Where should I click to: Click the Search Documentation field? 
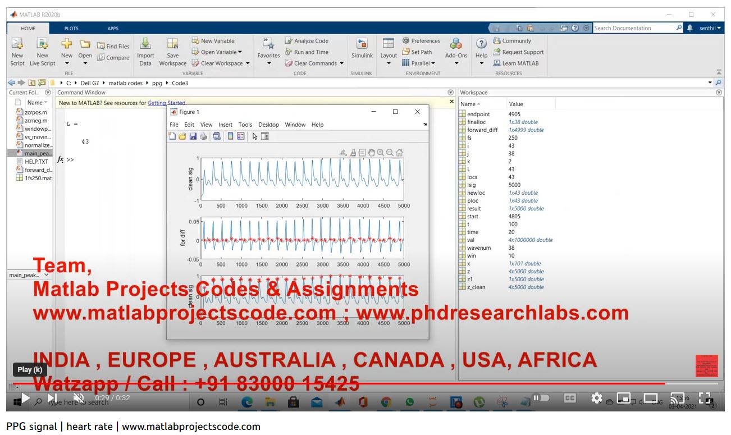click(x=633, y=28)
